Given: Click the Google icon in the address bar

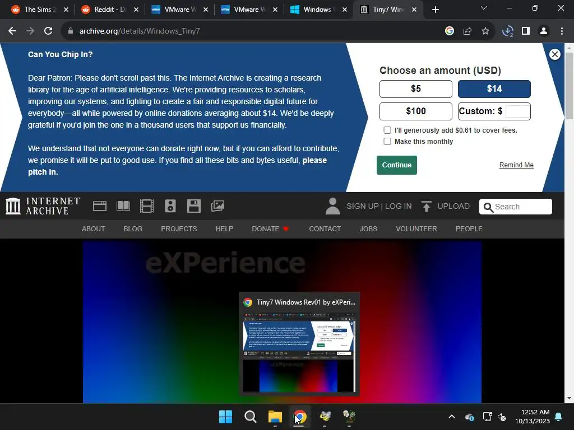Looking at the screenshot, I should tap(450, 31).
